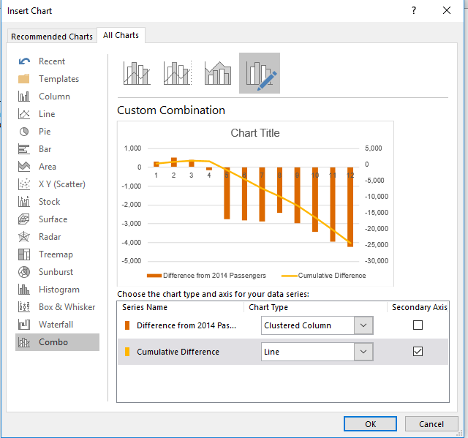Choose the Treemap chart category
Image resolution: width=468 pixels, height=438 pixels.
tap(57, 254)
